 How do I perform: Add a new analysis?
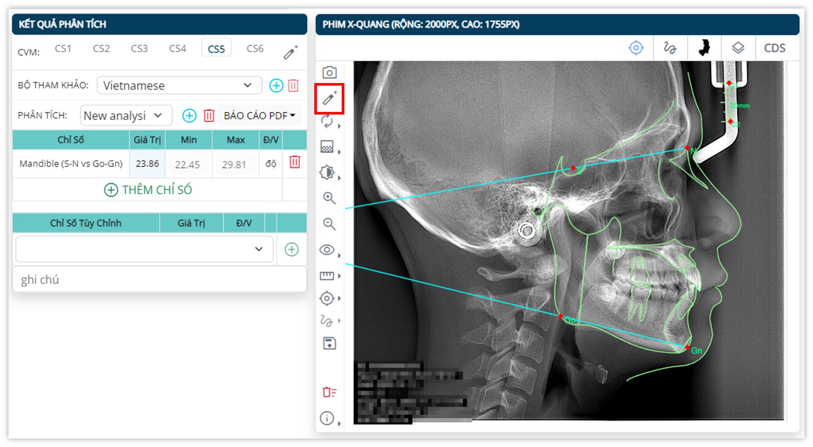tap(189, 116)
